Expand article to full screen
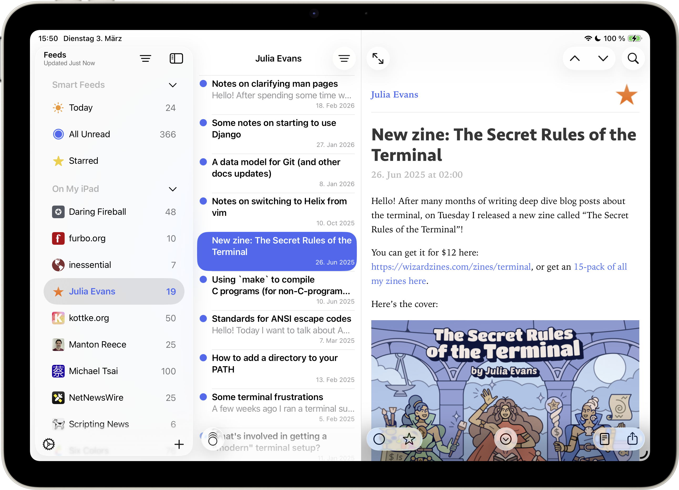The height and width of the screenshot is (490, 679). pos(378,58)
